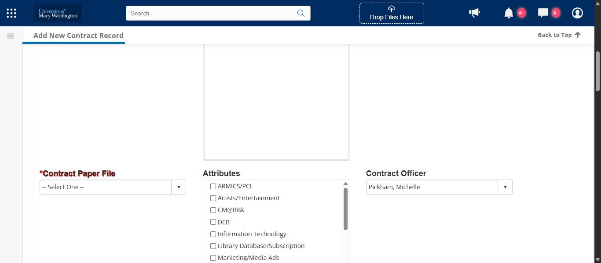This screenshot has height=263, width=601.
Task: Open the announcements megaphone icon
Action: 474,13
